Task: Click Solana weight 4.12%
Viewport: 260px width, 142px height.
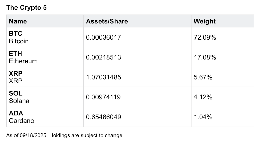Action: click(203, 97)
